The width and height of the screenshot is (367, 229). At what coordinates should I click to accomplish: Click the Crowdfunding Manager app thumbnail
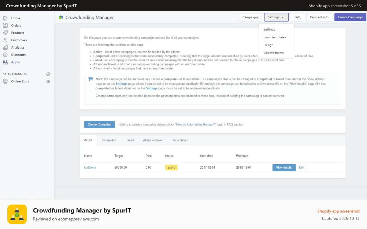[17, 214]
